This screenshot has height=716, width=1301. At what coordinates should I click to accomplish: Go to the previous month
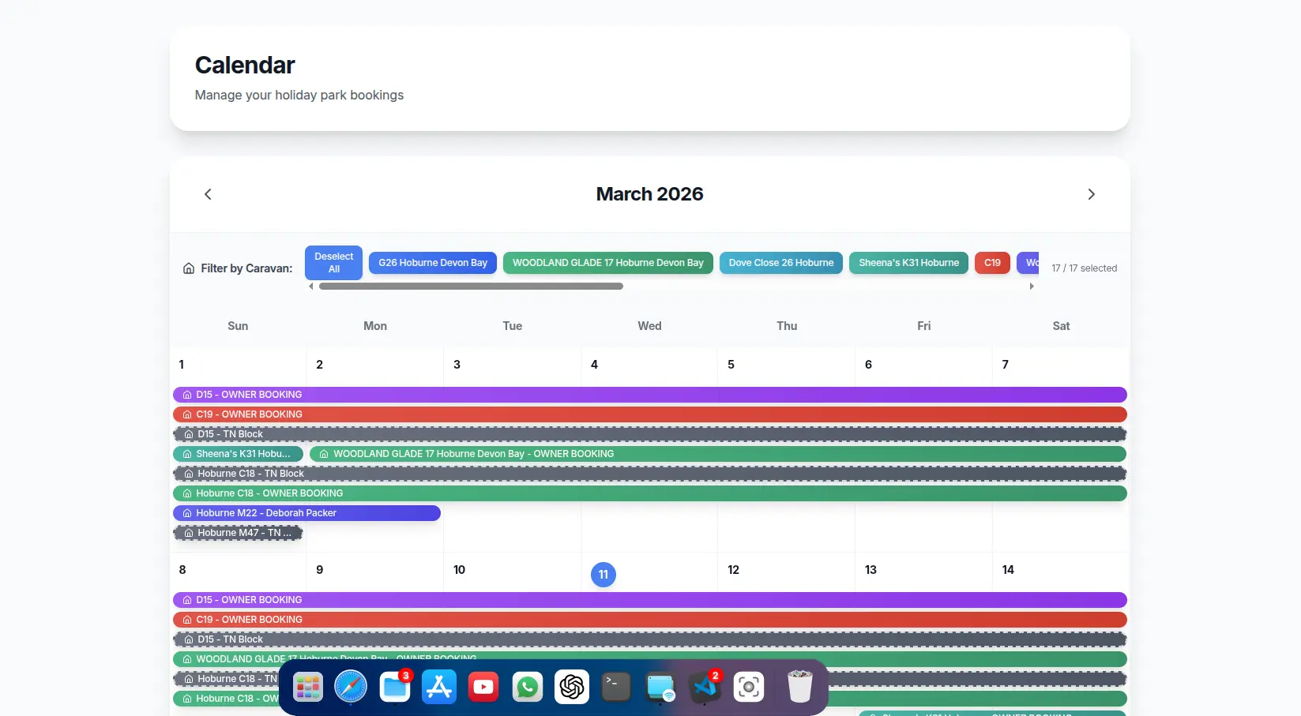point(208,194)
